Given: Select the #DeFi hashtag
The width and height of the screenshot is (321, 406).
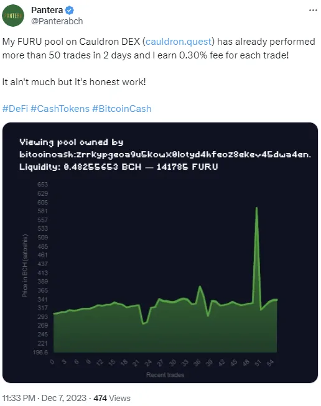Looking at the screenshot, I should [x=15, y=108].
